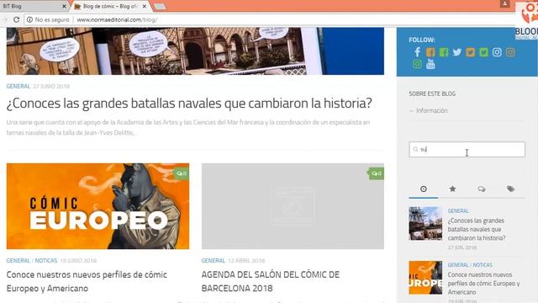Open the orange Facebook follow icon
Image resolution: width=538 pixels, height=303 pixels.
pos(430,52)
